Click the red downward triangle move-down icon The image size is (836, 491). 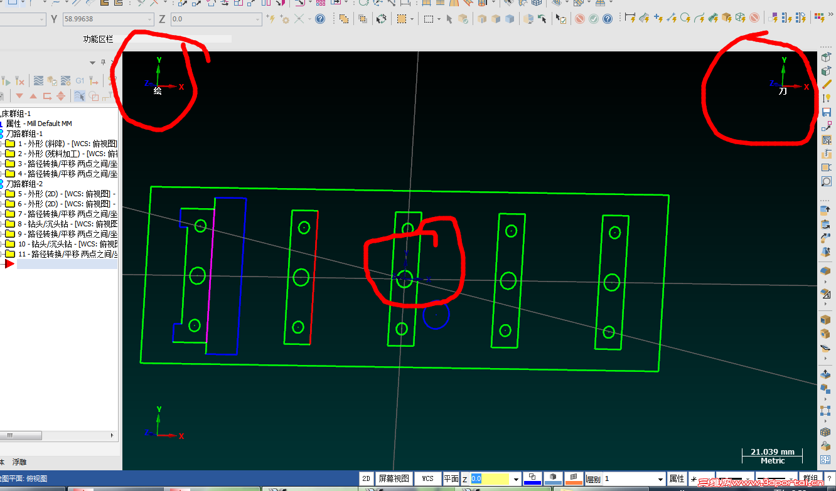point(19,96)
